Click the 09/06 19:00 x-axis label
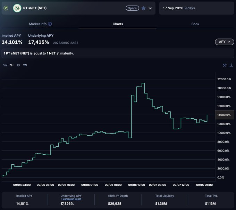Image resolution: width=236 pixels, height=210 pixels. [x=136, y=185]
